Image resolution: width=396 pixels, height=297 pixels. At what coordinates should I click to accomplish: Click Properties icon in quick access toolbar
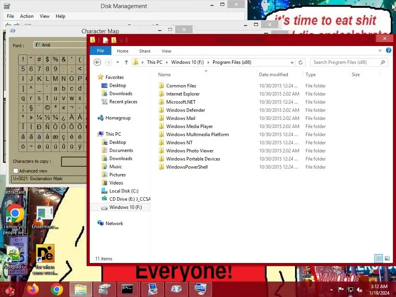coord(105,40)
